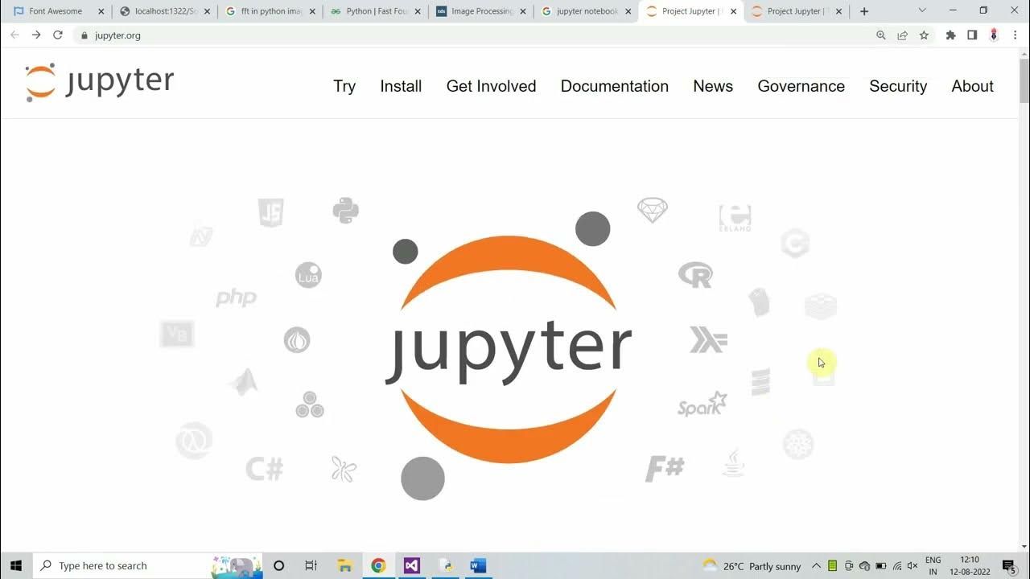The width and height of the screenshot is (1030, 579).
Task: Open the Chrome three-dot menu
Action: (x=1015, y=35)
